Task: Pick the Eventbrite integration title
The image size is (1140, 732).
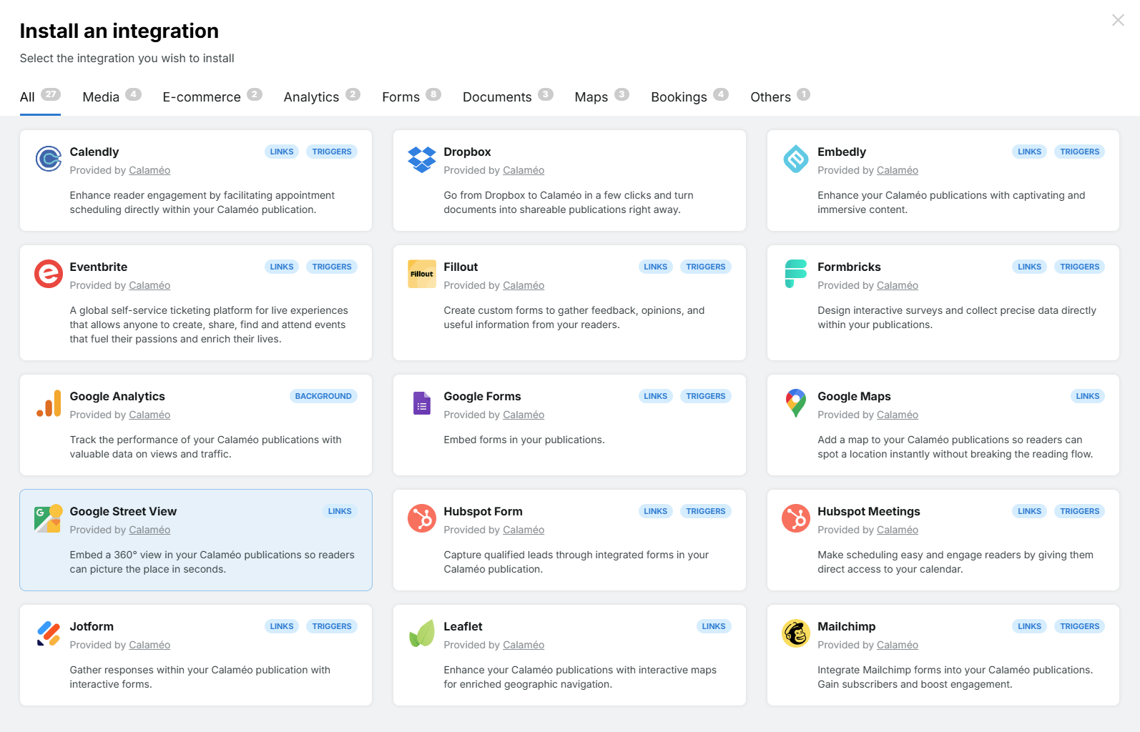Action: coord(99,267)
